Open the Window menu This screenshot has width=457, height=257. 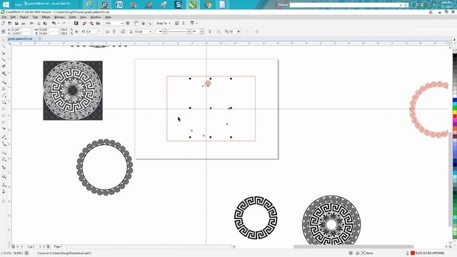95,17
